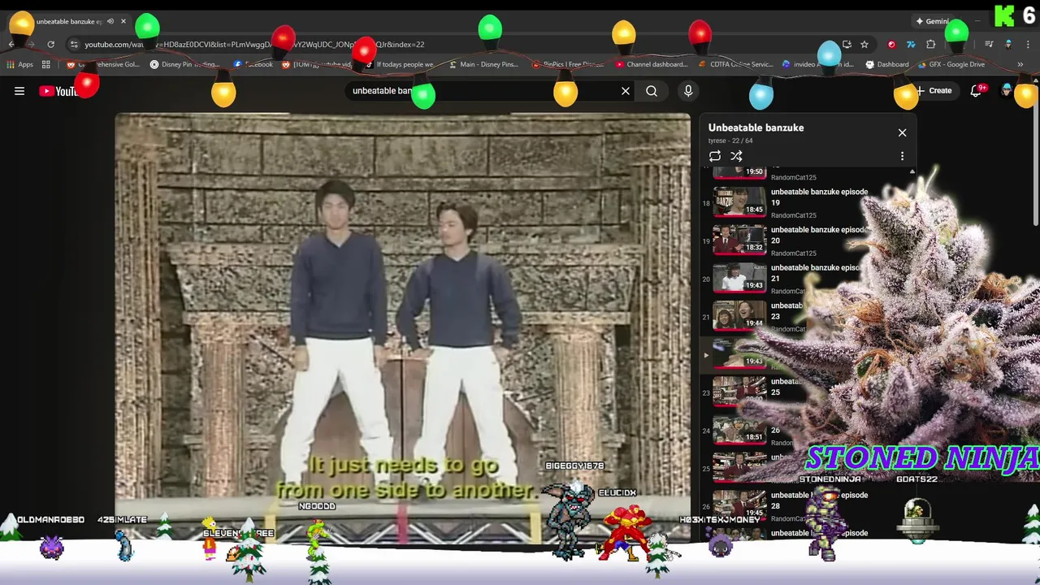The height and width of the screenshot is (585, 1040).
Task: Open unbeatable banzuke episode 28 title
Action: click(x=819, y=500)
